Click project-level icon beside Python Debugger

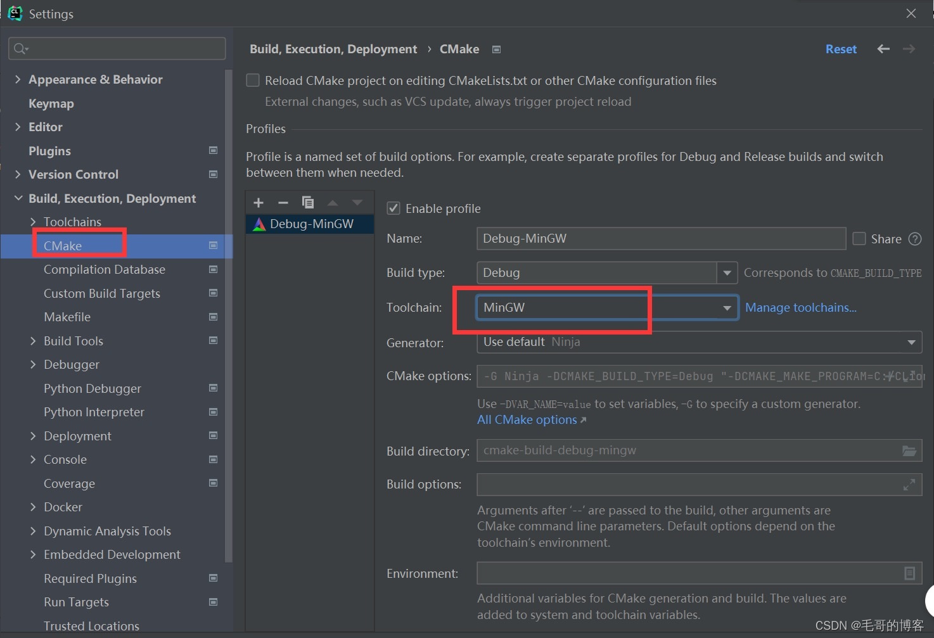[x=214, y=388]
